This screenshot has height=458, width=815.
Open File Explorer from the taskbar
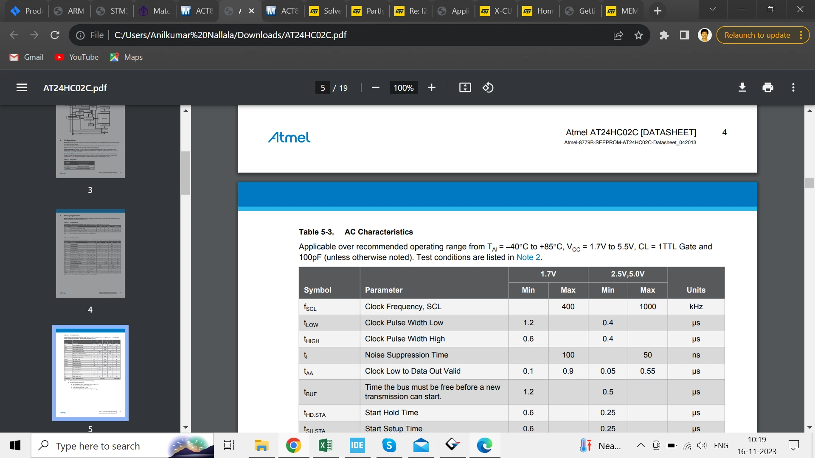261,446
